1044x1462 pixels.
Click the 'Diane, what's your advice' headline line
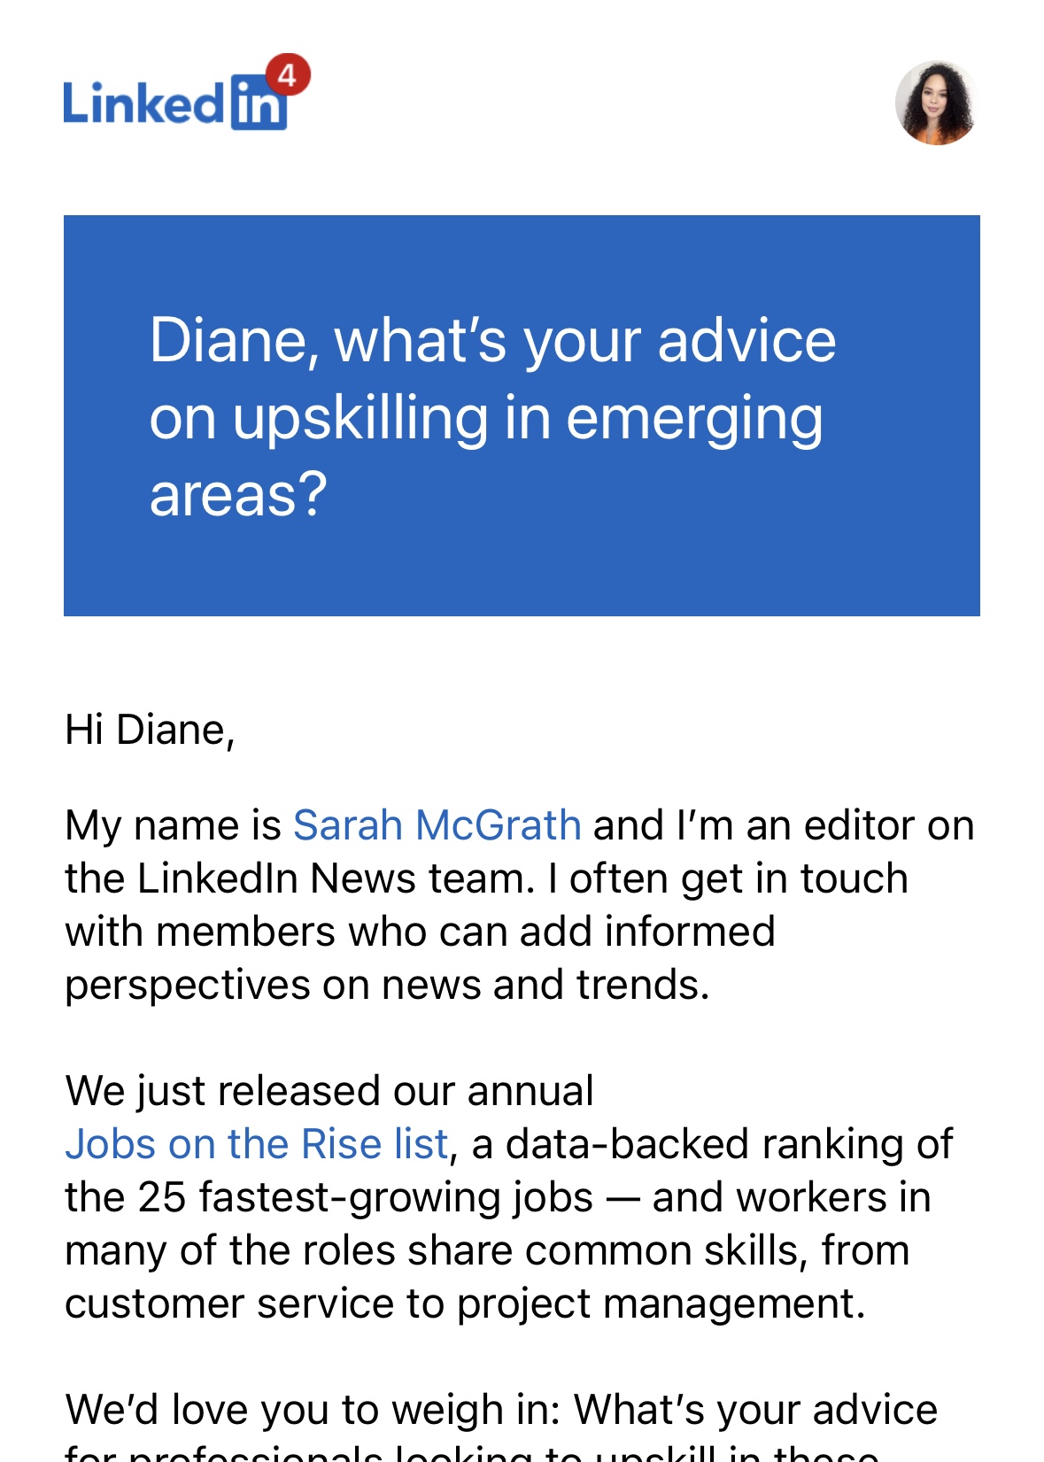coord(492,341)
